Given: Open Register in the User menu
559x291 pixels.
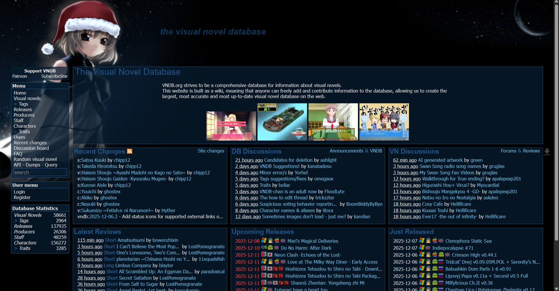Looking at the screenshot, I should tap(22, 197).
